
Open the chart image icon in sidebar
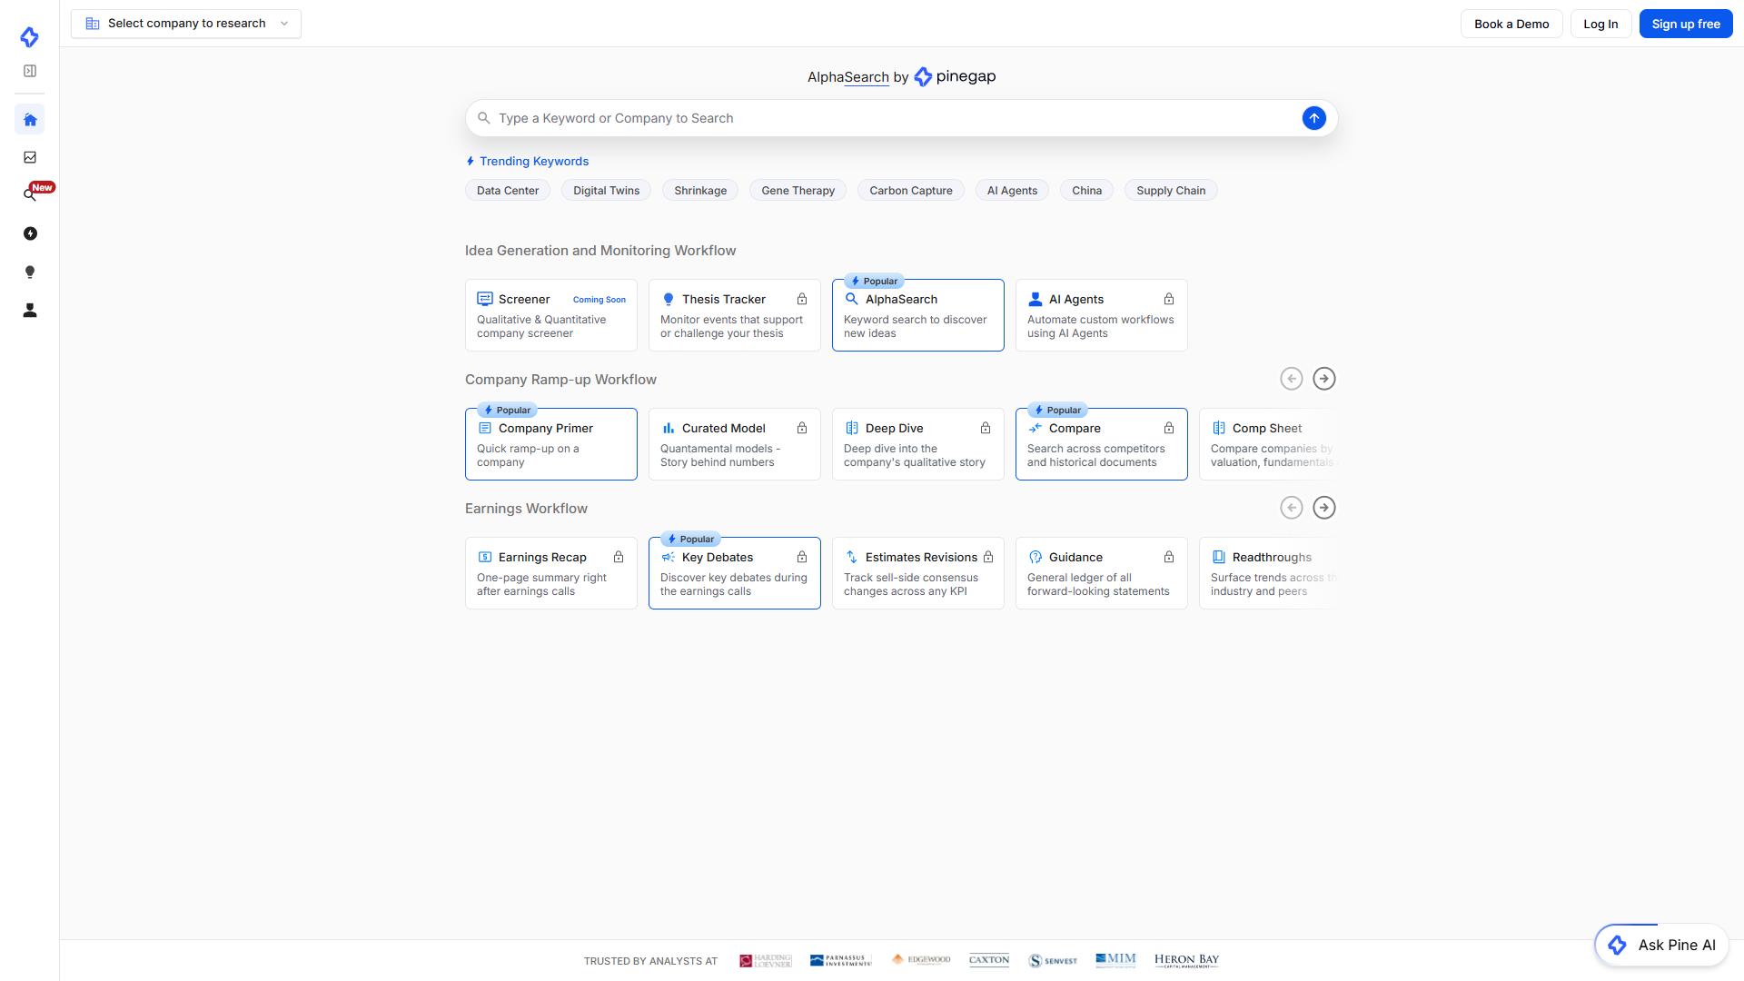[30, 157]
